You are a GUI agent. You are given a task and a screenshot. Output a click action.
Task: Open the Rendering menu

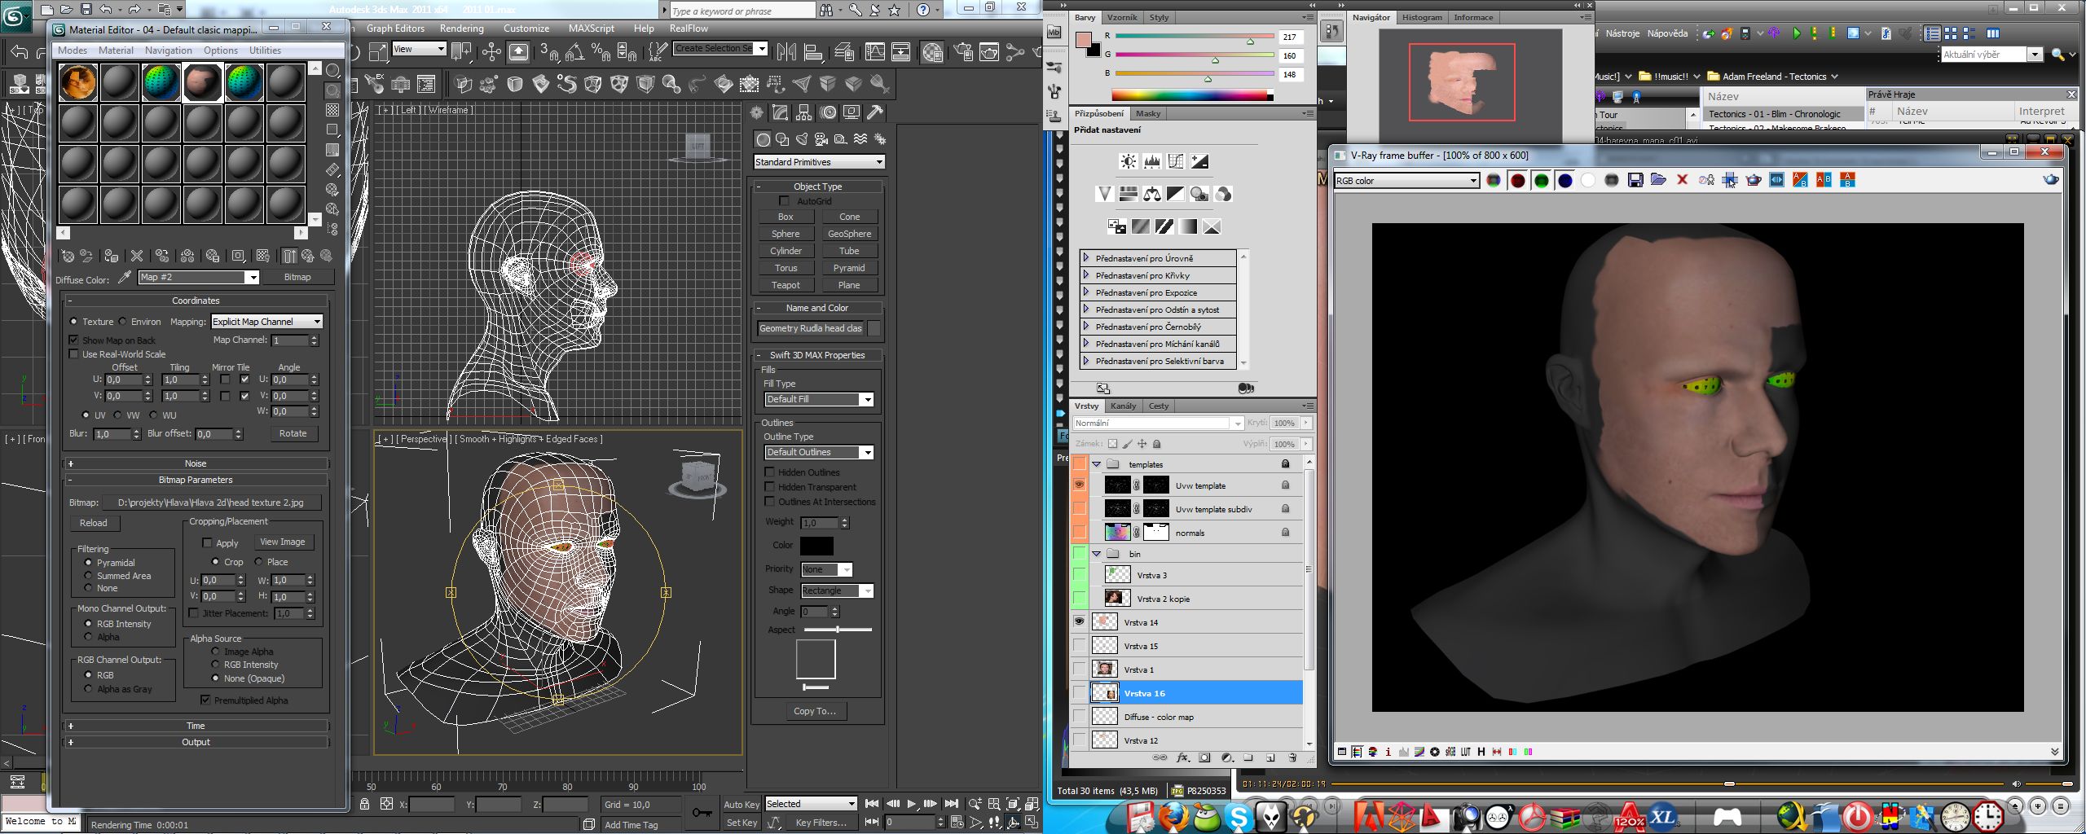pos(461,29)
